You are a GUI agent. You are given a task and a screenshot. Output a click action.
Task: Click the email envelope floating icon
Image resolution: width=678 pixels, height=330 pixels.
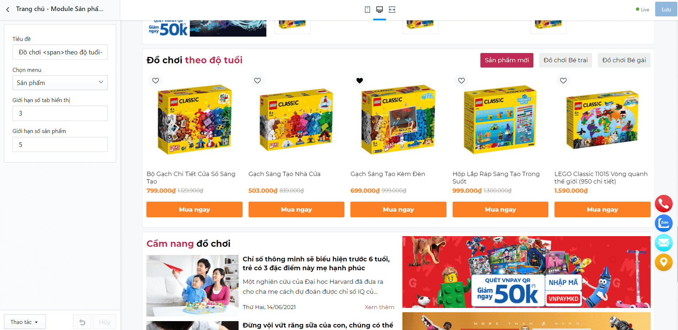(664, 243)
